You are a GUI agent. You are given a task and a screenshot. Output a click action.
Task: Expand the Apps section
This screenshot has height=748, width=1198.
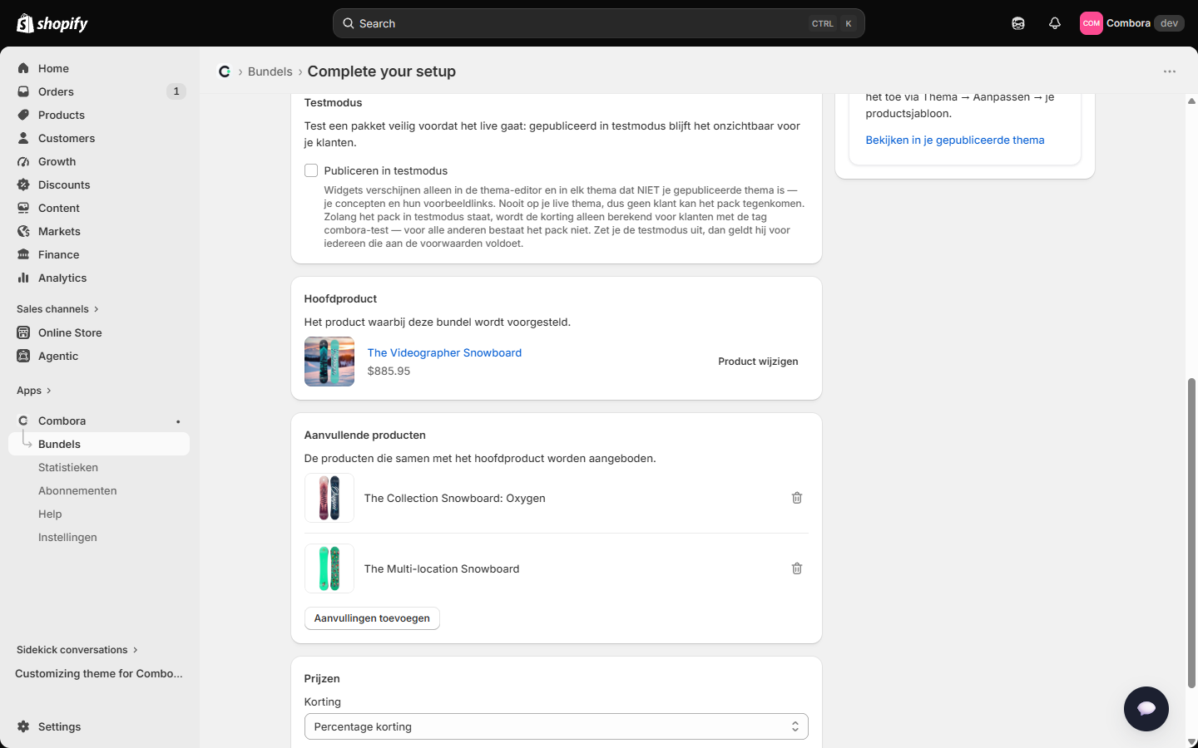34,391
